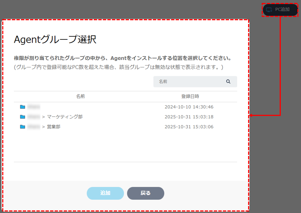Click the bold instruction text about Agent install
This screenshot has width=301, height=213.
pyautogui.click(x=122, y=58)
